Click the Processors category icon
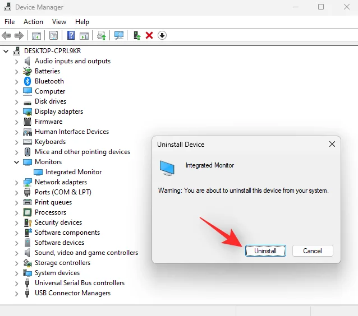This screenshot has width=358, height=316. click(27, 212)
